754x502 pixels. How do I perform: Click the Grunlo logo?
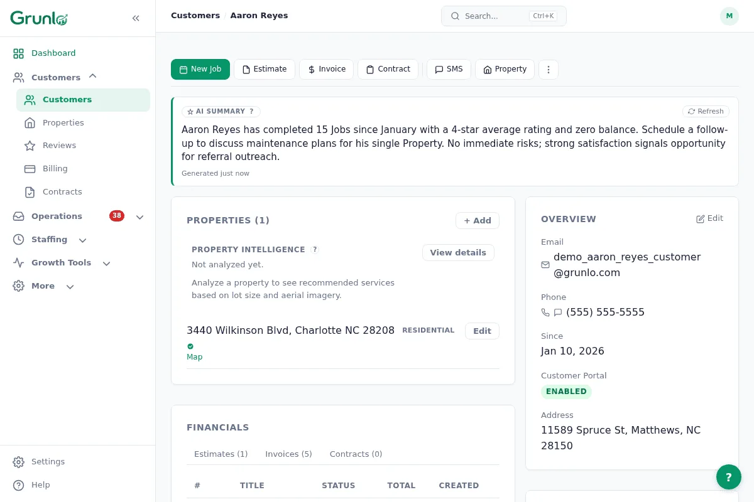pos(39,18)
